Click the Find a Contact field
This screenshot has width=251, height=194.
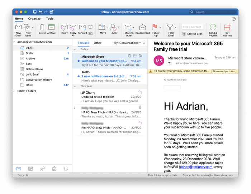[x=193, y=27]
